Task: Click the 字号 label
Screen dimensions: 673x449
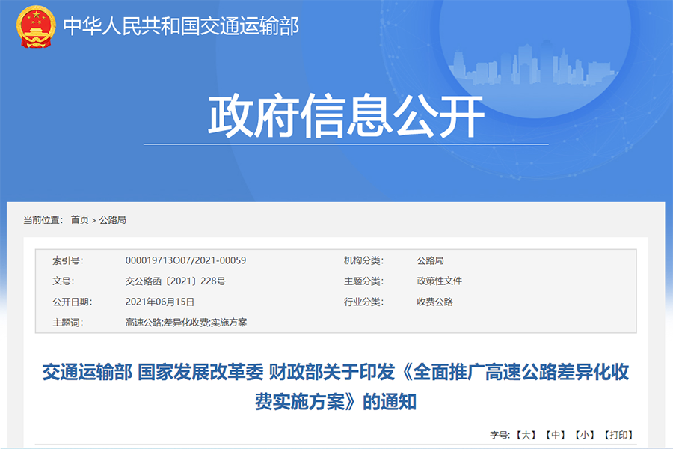Action: click(500, 436)
